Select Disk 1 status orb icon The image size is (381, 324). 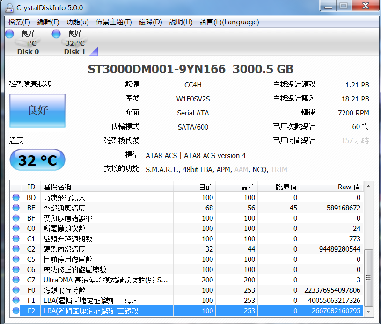[x=56, y=34]
